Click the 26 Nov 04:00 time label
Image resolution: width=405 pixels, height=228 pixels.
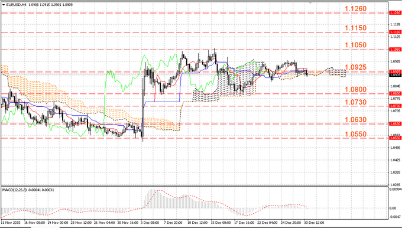click(105, 223)
